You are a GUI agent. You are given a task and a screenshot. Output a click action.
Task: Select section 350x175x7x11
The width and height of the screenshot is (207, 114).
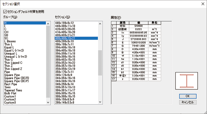(76, 72)
